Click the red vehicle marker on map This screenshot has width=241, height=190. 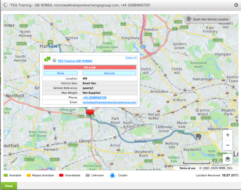[90, 112]
